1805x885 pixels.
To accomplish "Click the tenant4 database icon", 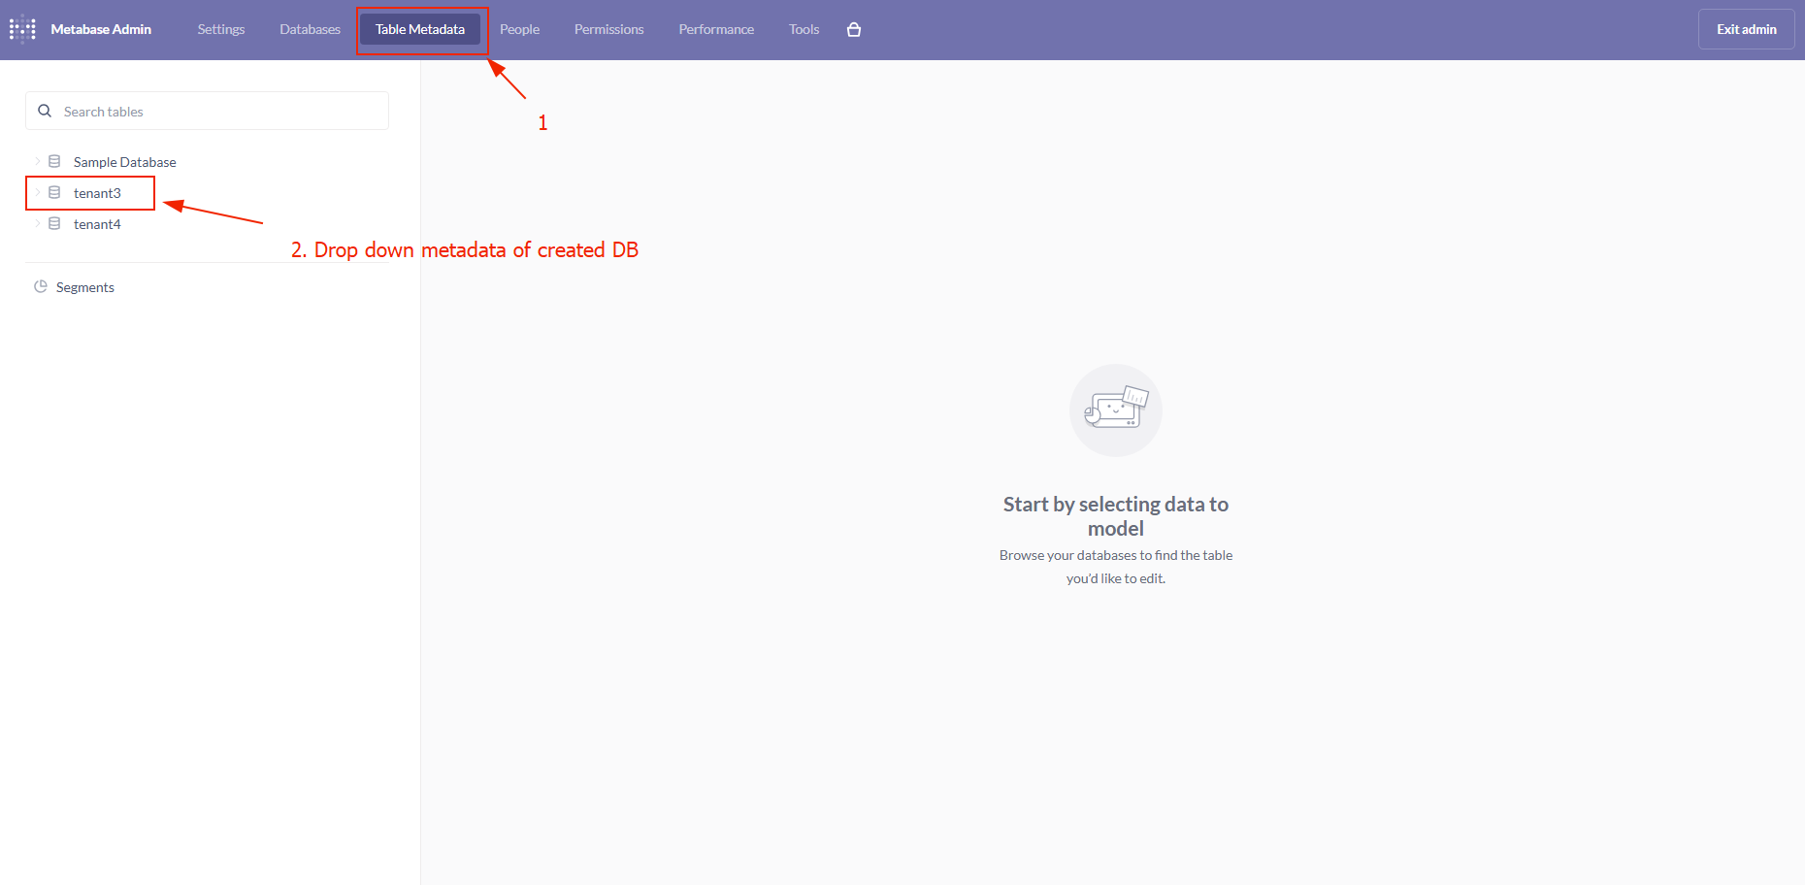I will coord(54,224).
